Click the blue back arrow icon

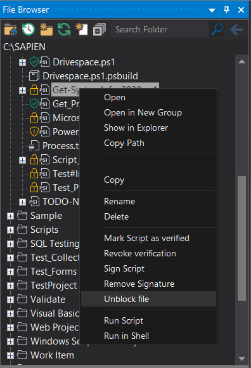pos(236,30)
